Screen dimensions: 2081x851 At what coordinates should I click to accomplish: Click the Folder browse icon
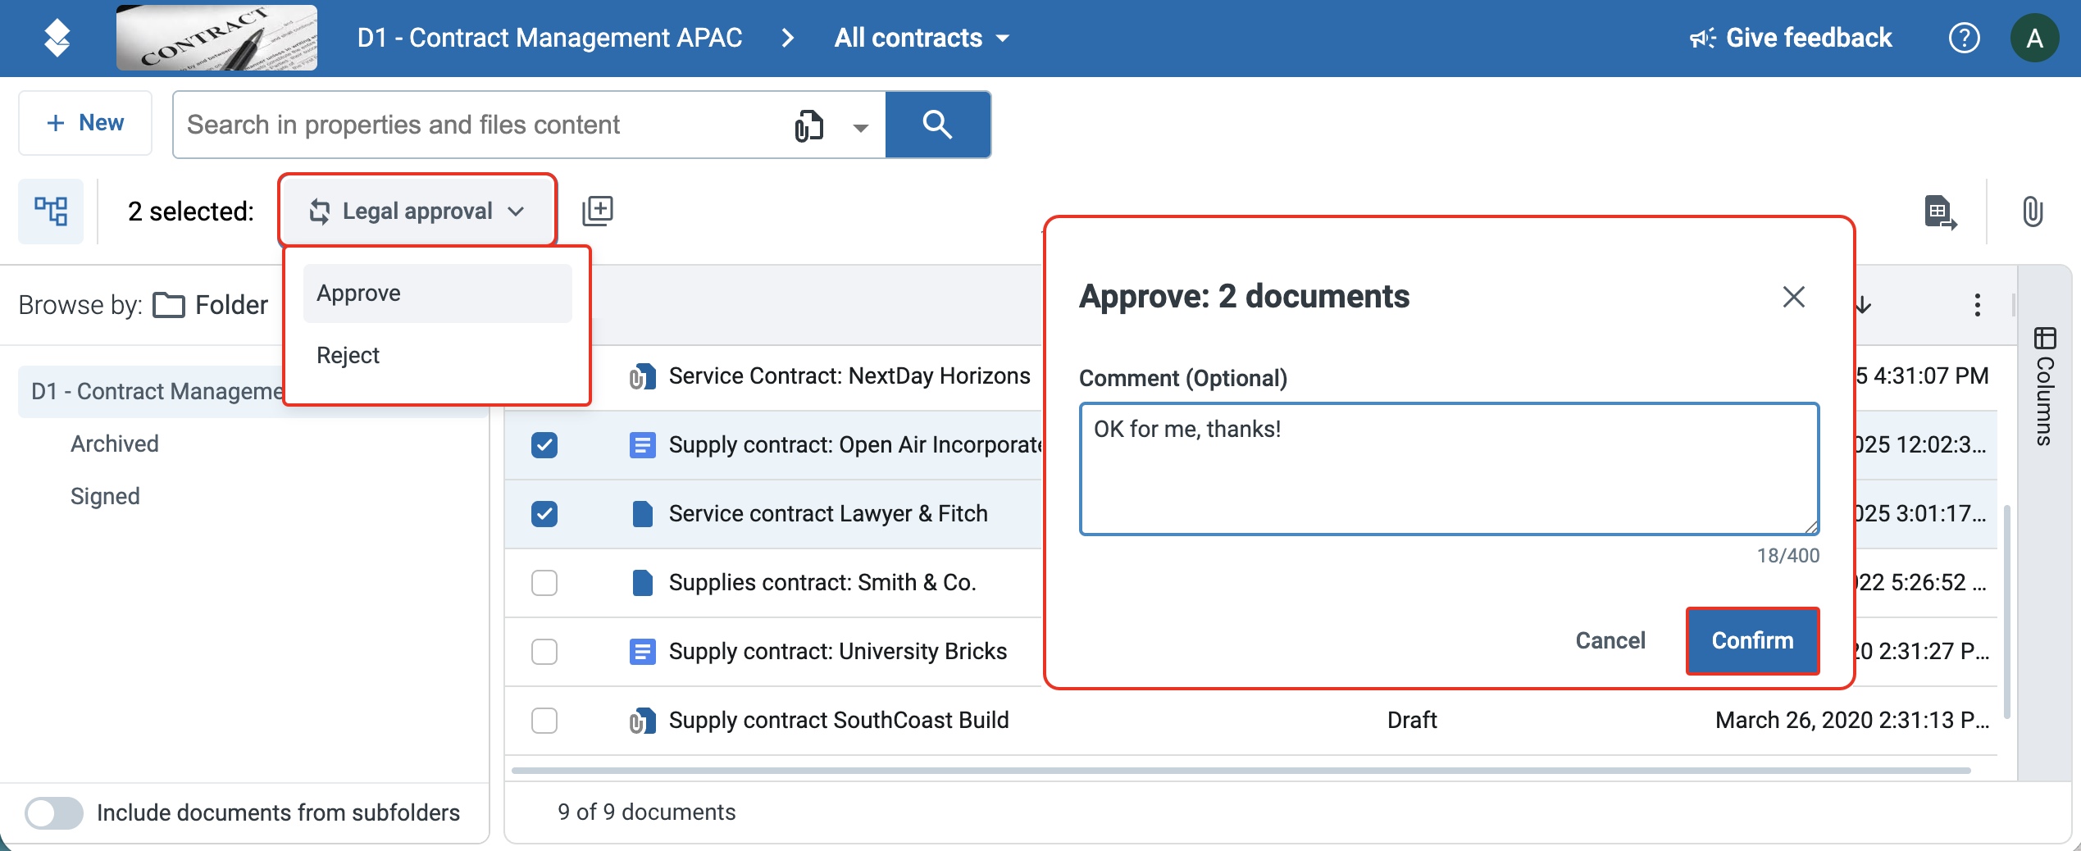tap(169, 305)
